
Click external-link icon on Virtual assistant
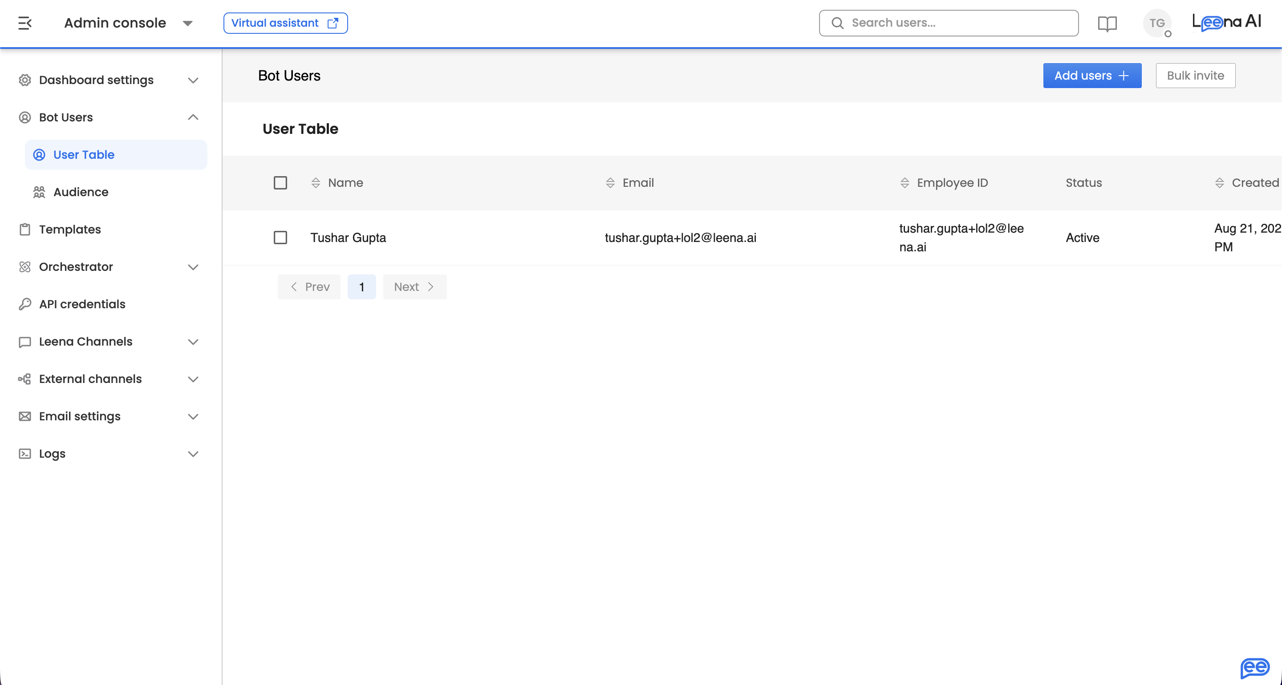coord(333,23)
